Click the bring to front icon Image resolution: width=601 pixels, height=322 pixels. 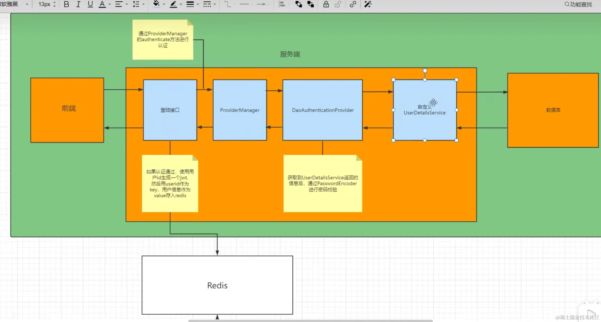pos(299,4)
